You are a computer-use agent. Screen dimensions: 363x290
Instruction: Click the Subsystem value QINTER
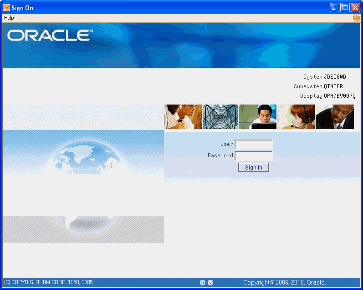tap(333, 86)
